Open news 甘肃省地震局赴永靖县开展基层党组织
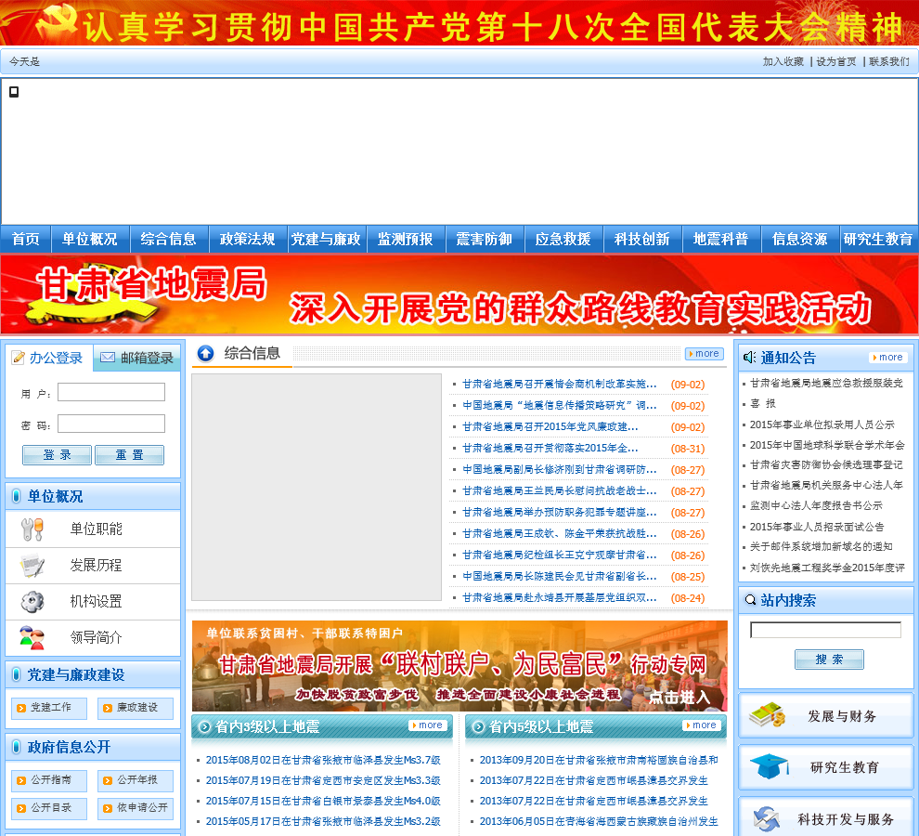This screenshot has height=836, width=919. click(559, 598)
